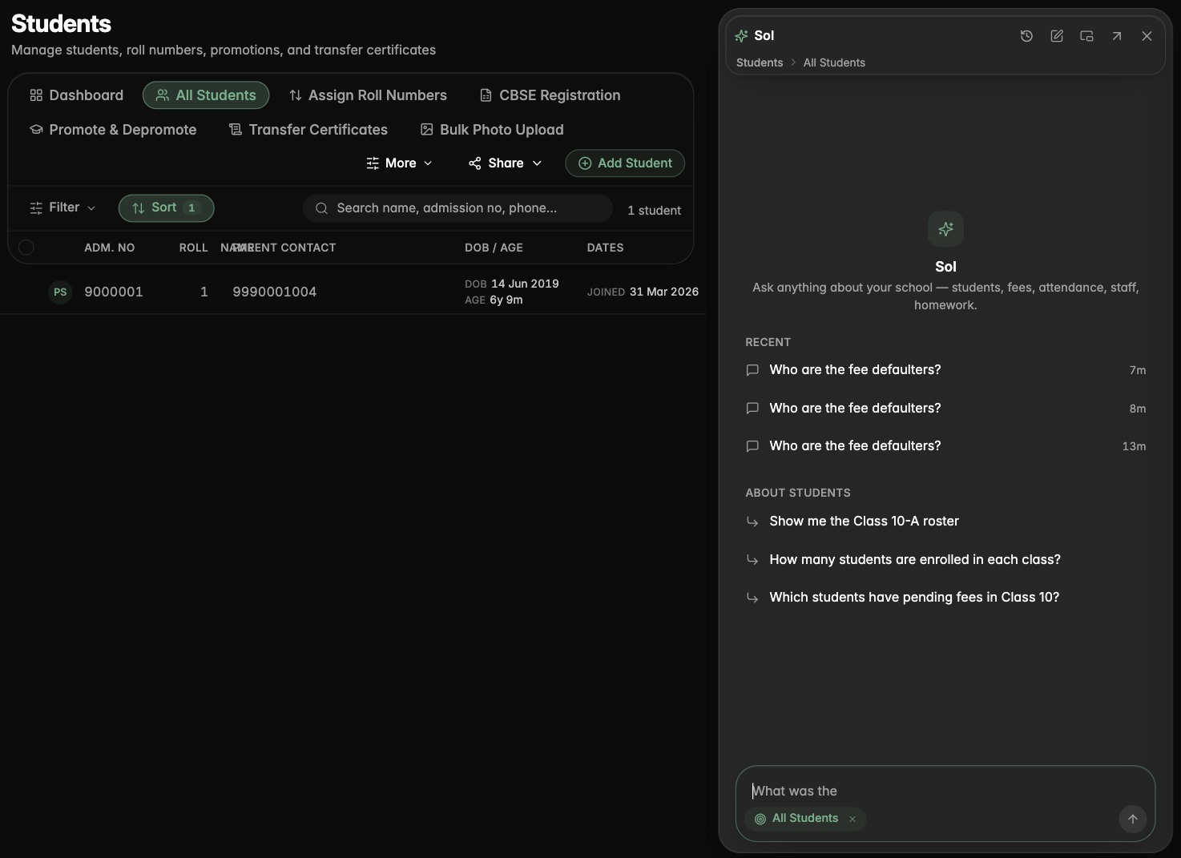Image resolution: width=1181 pixels, height=858 pixels.
Task: Click the ROLL column header
Action: [x=193, y=248]
